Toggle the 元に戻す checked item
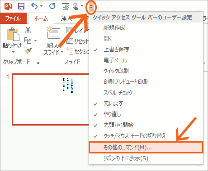208x171 pixels. tap(146, 103)
